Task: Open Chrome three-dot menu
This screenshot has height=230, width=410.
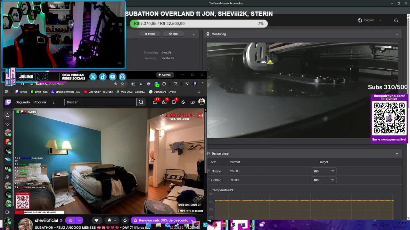Action: coord(202,84)
